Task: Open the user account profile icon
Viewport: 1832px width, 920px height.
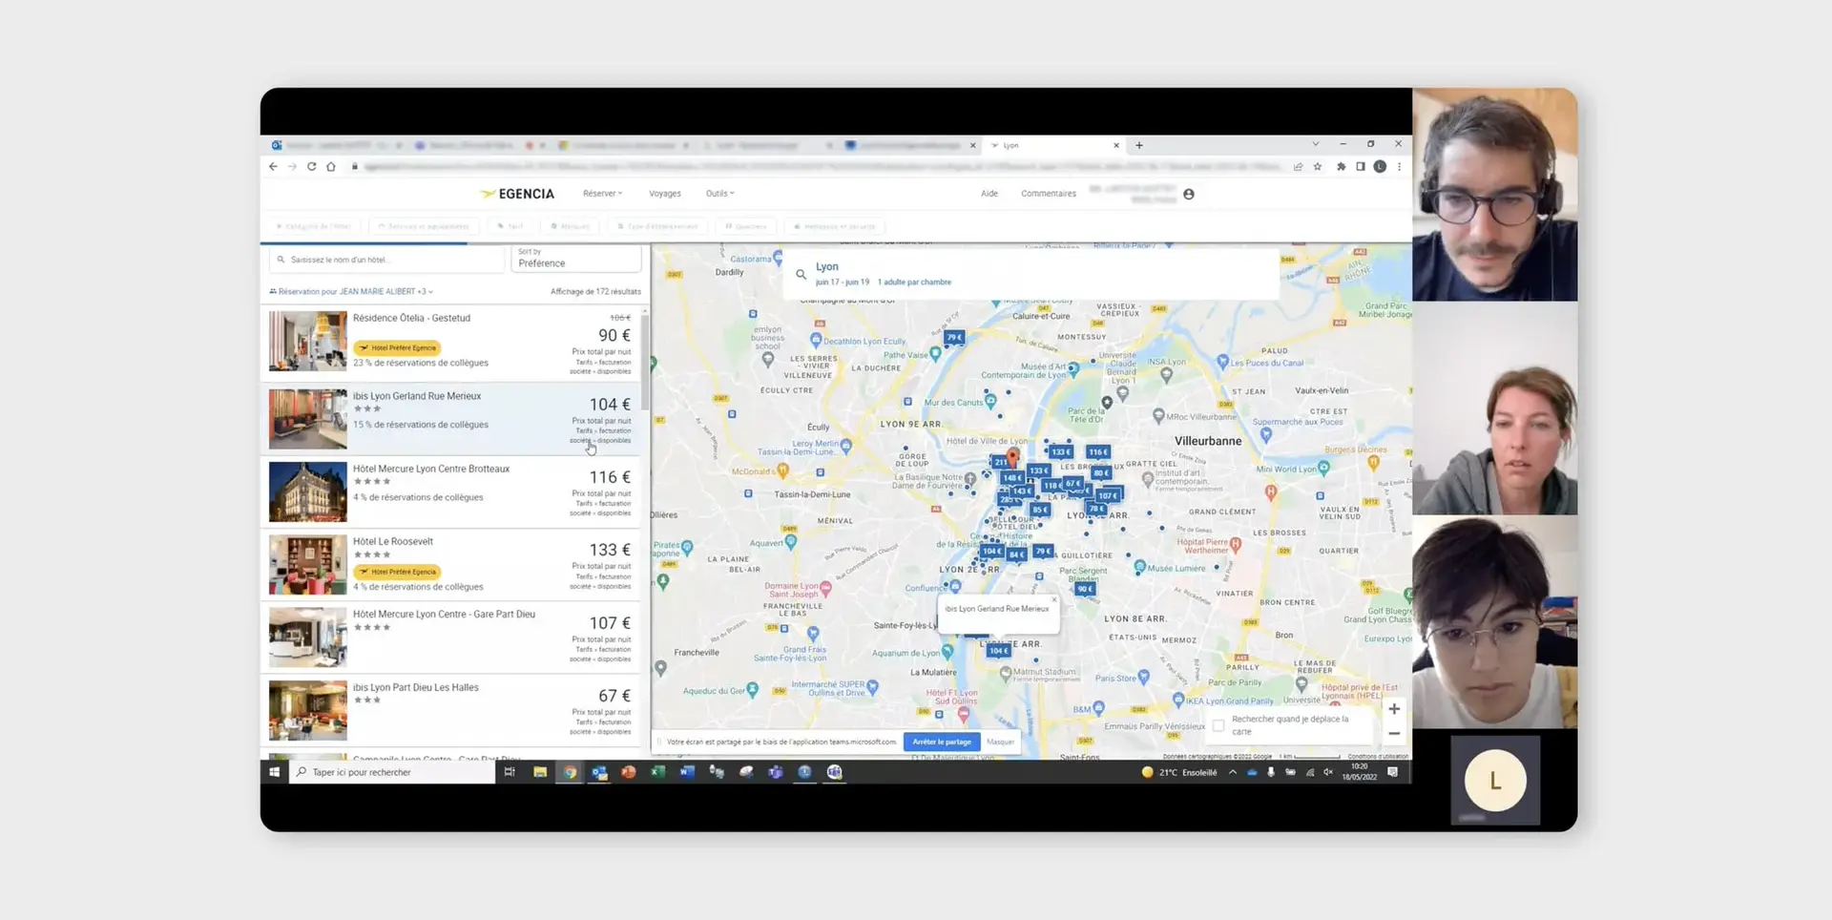Action: pos(1189,194)
